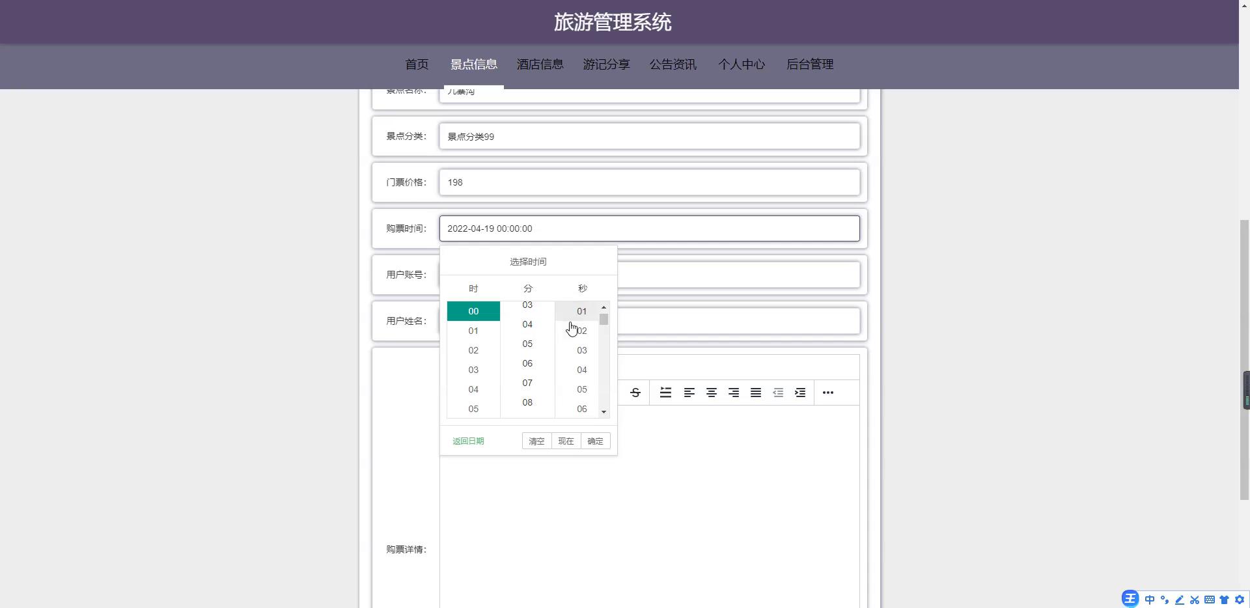This screenshot has height=608, width=1250.
Task: Center align text in editor toolbar
Action: tap(712, 393)
